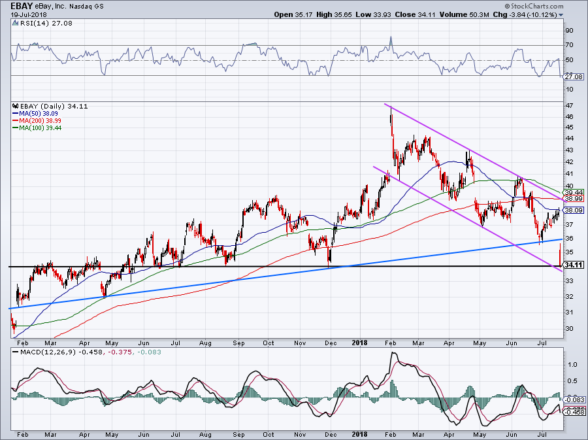Click the Oct label on MACD panel axis

(x=269, y=435)
